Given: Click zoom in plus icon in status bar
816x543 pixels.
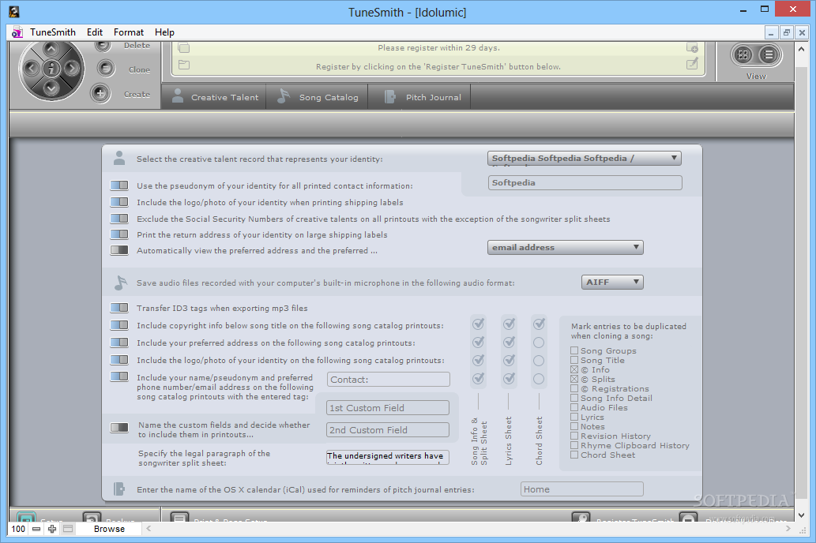Looking at the screenshot, I should coord(52,529).
